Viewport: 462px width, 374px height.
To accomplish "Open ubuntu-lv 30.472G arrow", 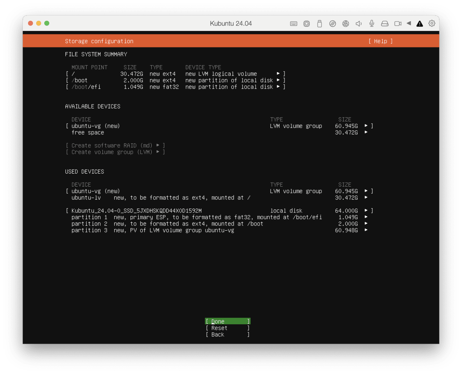I will click(x=366, y=197).
